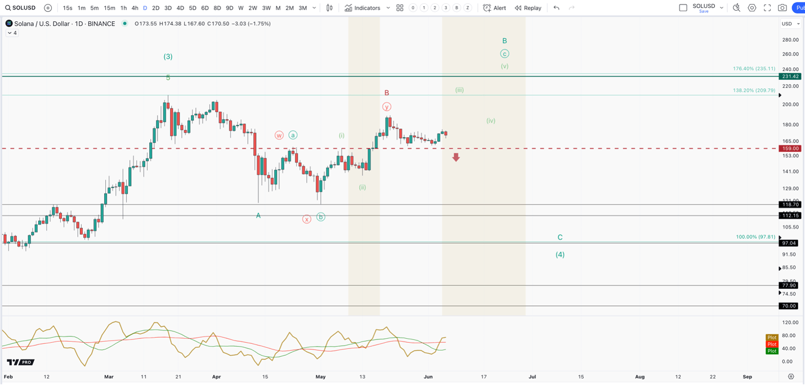Toggle the layout selection square checkbox

tap(683, 8)
